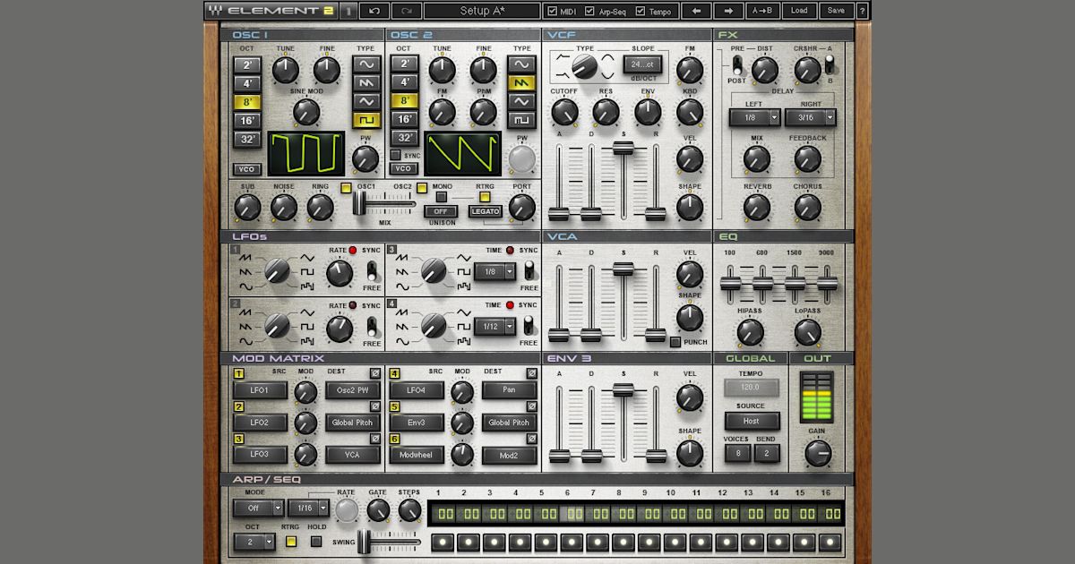Click the Unison OFF button
This screenshot has height=564, width=1075.
point(440,211)
